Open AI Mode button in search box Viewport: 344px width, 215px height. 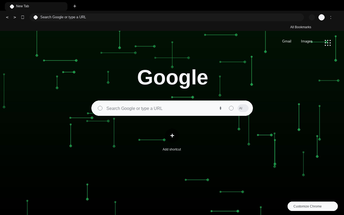tap(243, 108)
